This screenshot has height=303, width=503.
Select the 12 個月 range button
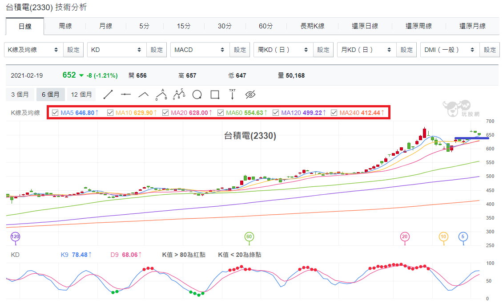pos(81,94)
